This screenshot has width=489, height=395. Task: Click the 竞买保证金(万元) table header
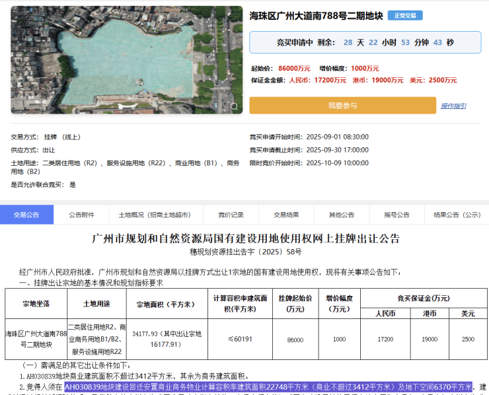(424, 298)
